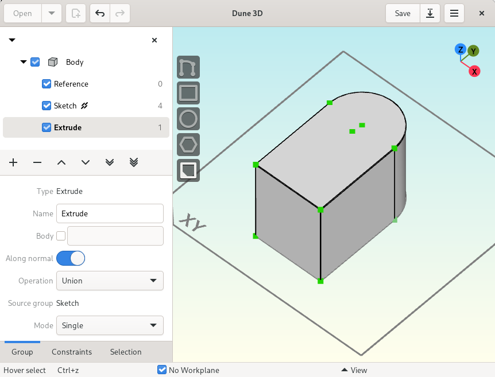Image resolution: width=495 pixels, height=377 pixels.
Task: Click the Name input field
Action: (x=110, y=213)
